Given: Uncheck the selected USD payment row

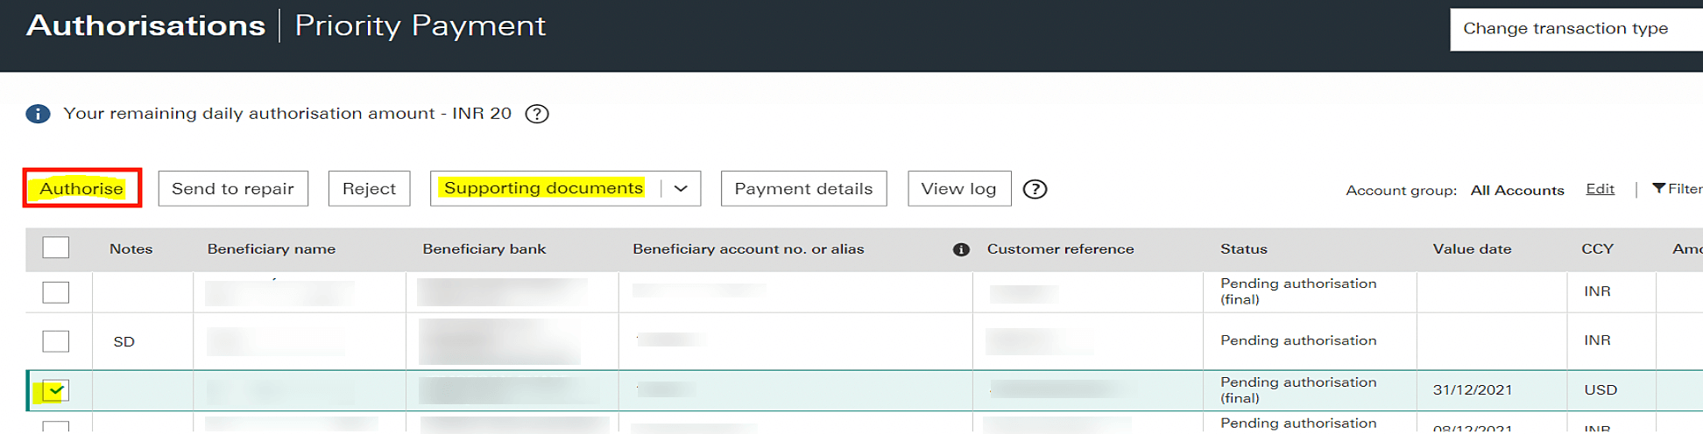Looking at the screenshot, I should [x=55, y=390].
